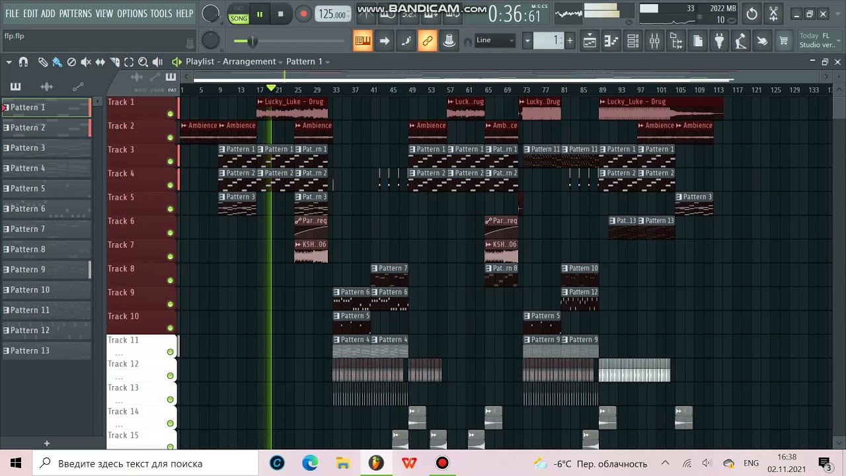Show audio clips filter in picker
Viewport: 846px width, 476px height.
coord(46,87)
